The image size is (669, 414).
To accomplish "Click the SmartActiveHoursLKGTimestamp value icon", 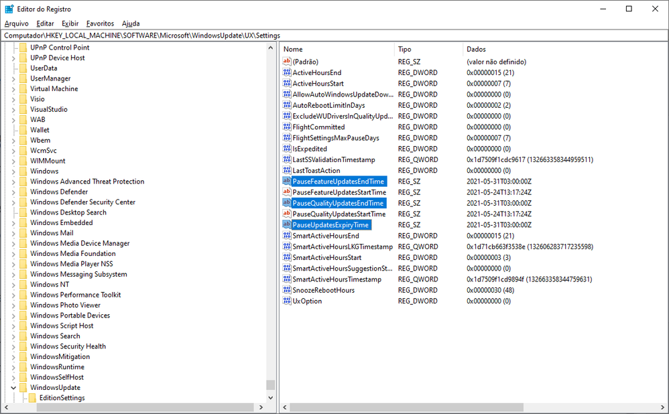I will tap(287, 247).
